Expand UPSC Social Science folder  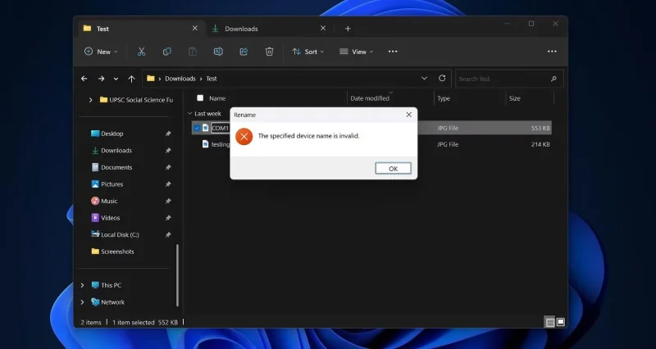[x=90, y=100]
